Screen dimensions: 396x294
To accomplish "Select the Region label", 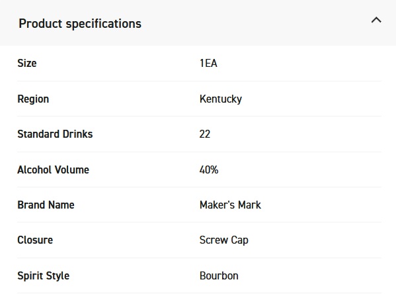I will (x=33, y=99).
